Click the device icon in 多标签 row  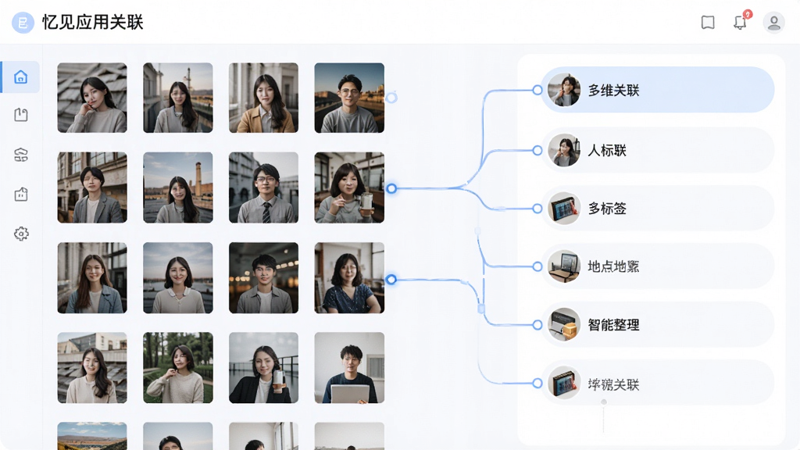(x=564, y=208)
